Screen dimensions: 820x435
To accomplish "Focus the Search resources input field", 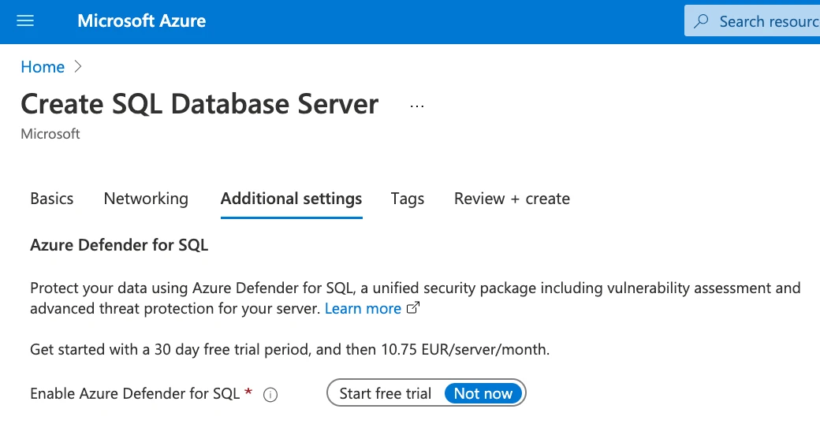I will coord(752,21).
